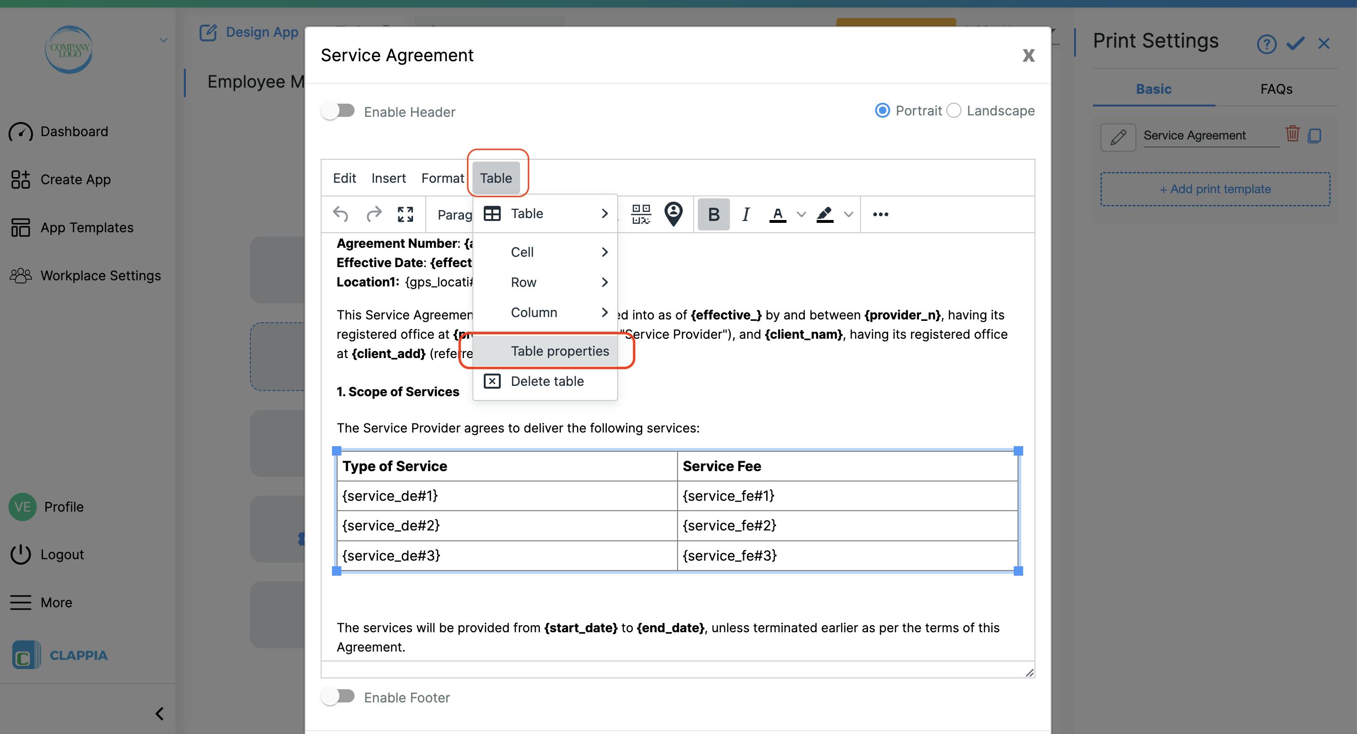Click text color swatch button

pyautogui.click(x=778, y=214)
